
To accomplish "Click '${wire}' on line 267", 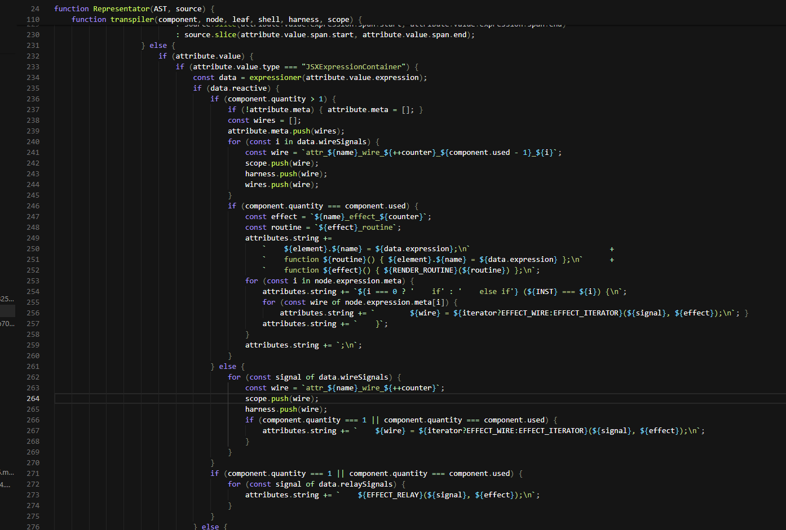I will 391,430.
